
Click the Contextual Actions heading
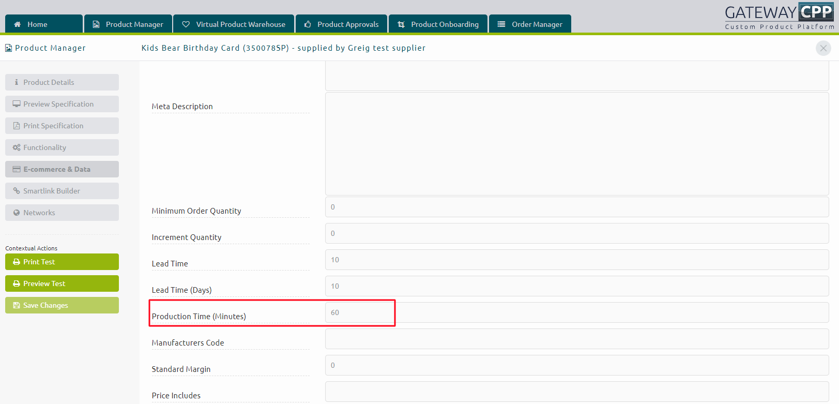(32, 248)
